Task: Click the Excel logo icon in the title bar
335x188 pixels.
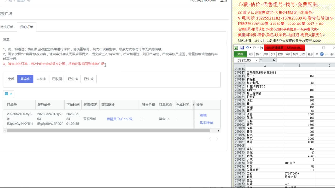Action: click(236, 48)
